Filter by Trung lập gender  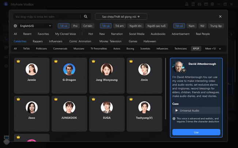click(x=216, y=26)
